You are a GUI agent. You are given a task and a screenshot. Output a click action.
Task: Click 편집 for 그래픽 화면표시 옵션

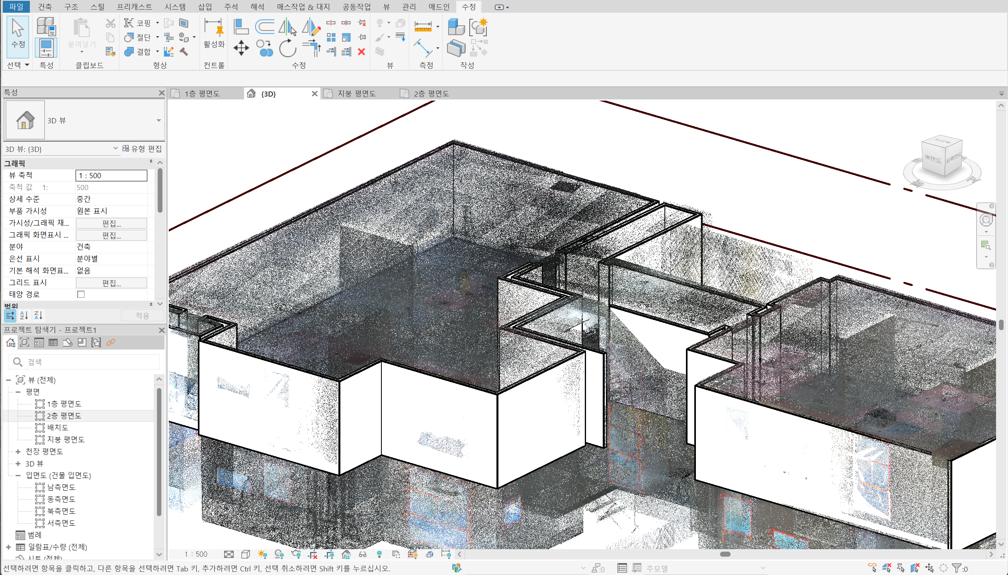pyautogui.click(x=111, y=235)
